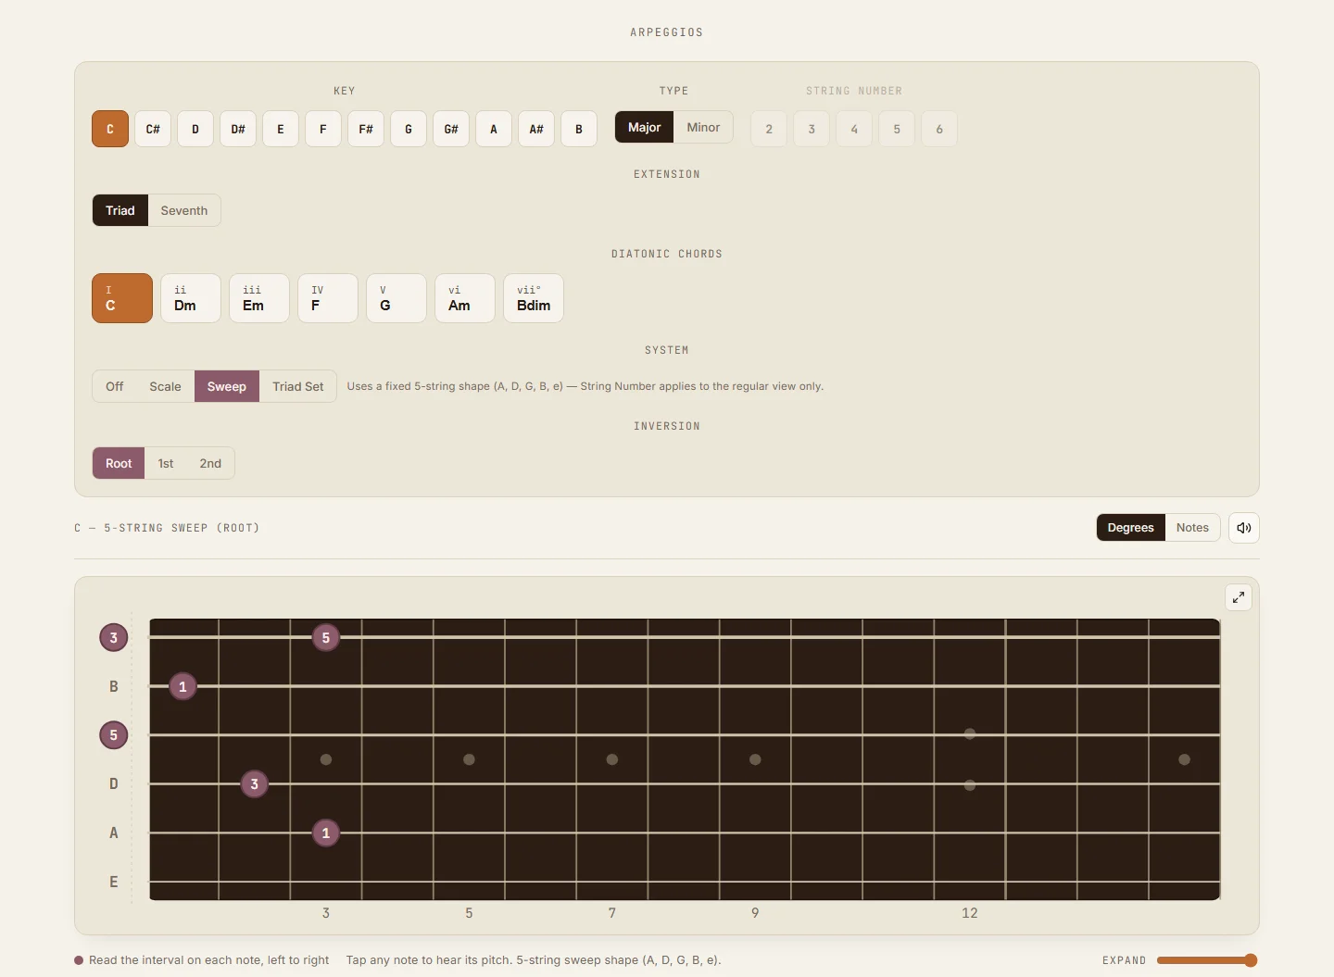Click the ARPEGGIOS page heading

click(667, 32)
